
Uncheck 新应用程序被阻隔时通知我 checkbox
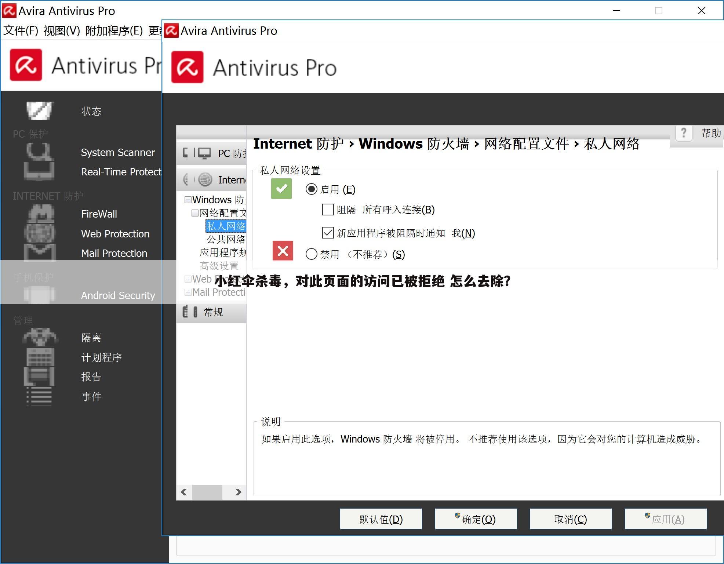[x=328, y=233]
